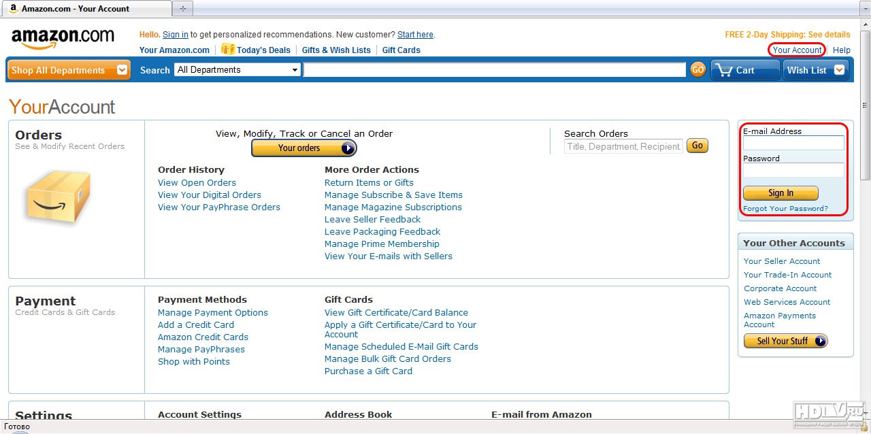
Task: Click the Sign in link in greeting
Action: point(176,35)
